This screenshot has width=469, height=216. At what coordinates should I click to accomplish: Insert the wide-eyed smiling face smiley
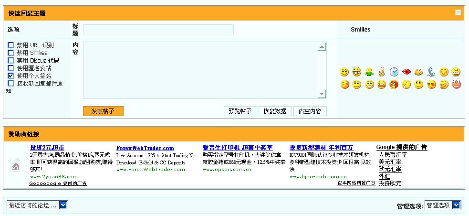[x=344, y=72]
